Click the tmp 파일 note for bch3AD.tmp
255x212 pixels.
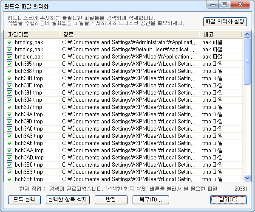(212, 158)
